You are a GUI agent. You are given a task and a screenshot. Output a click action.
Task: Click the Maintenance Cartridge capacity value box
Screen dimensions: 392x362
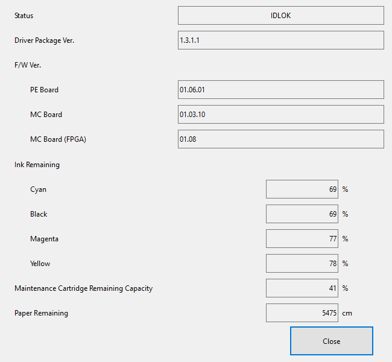[302, 288]
